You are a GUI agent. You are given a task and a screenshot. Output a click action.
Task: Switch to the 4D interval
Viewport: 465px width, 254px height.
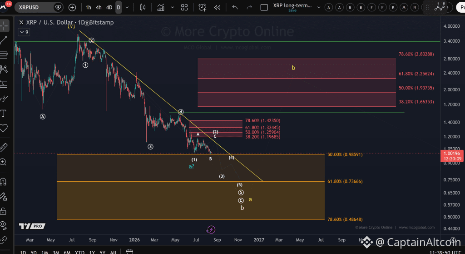coord(109,7)
